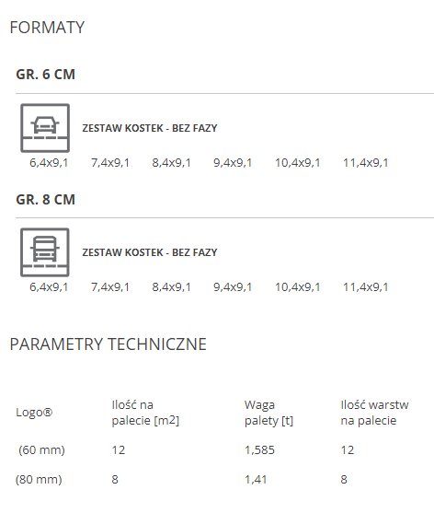434x513 pixels.
Task: Click the truck icon under GR. 8 CM
Action: coord(45,252)
